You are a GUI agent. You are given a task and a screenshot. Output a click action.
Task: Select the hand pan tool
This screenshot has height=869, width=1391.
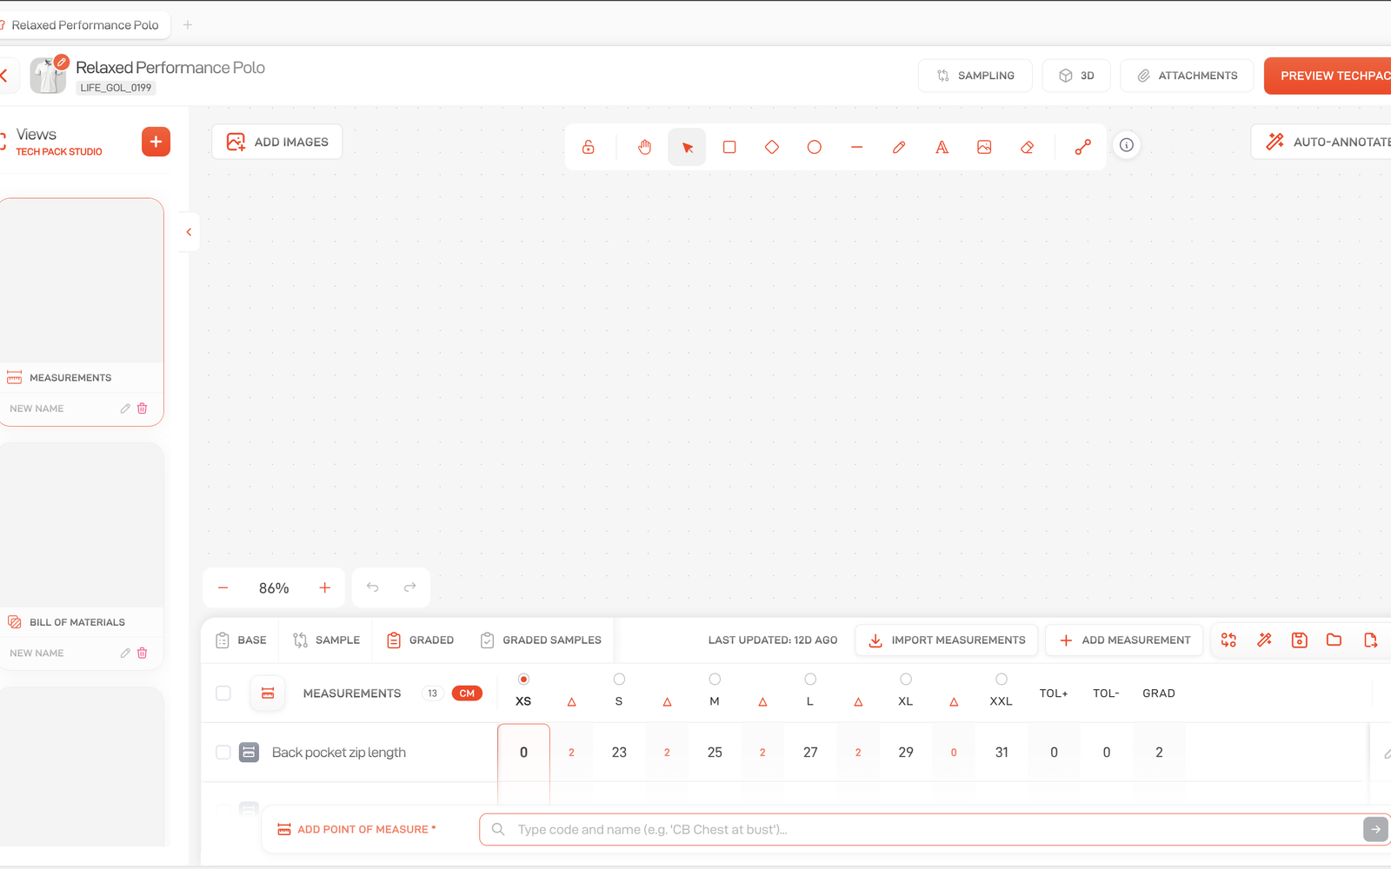(x=644, y=147)
